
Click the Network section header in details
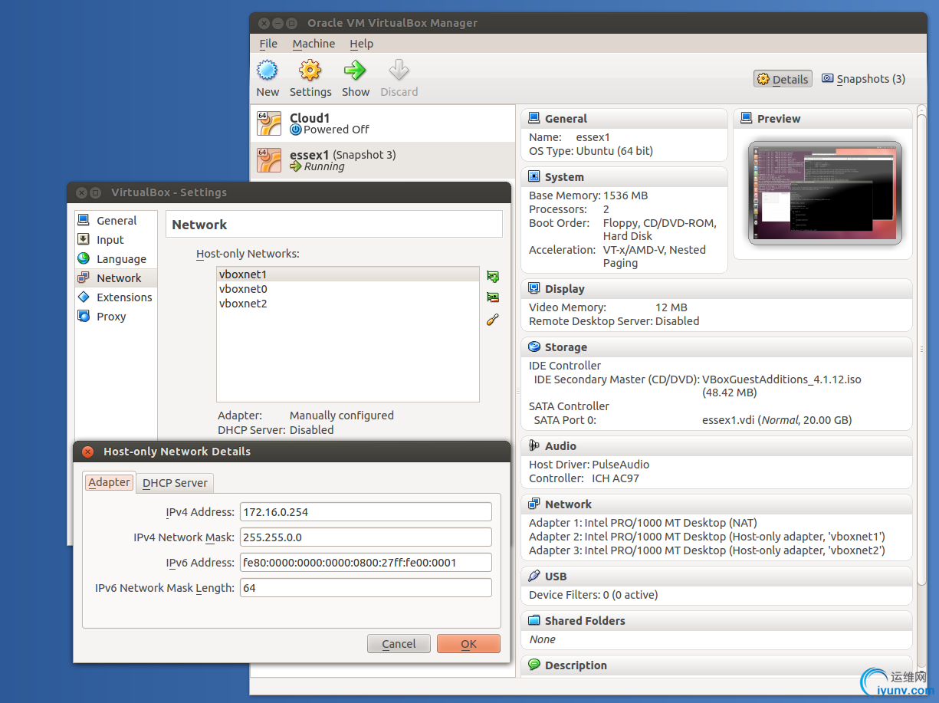[x=568, y=504]
